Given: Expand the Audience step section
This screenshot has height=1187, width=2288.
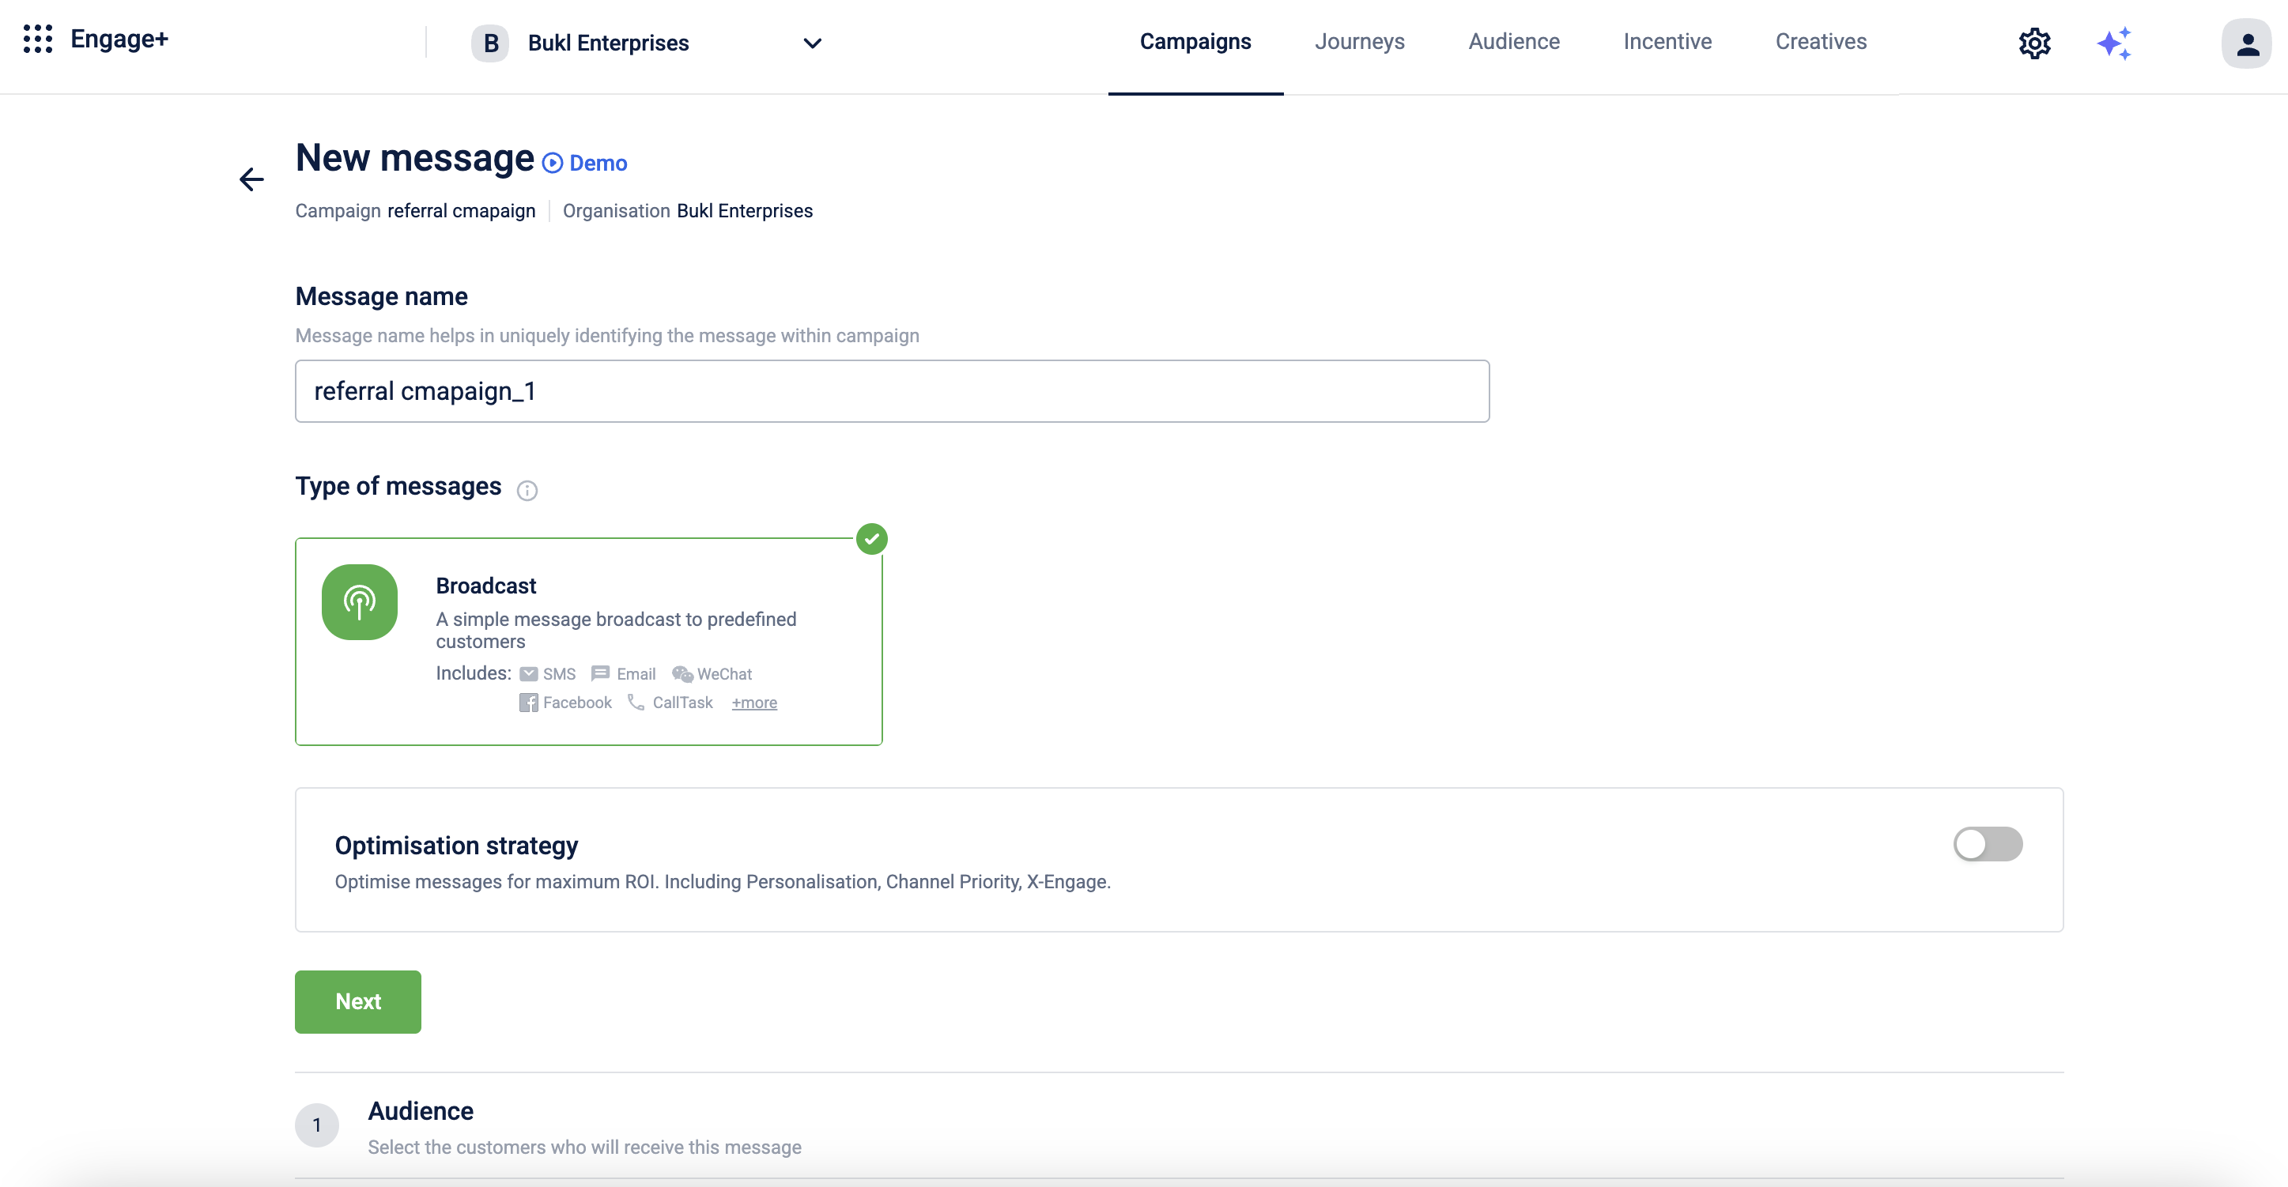Looking at the screenshot, I should (x=420, y=1112).
